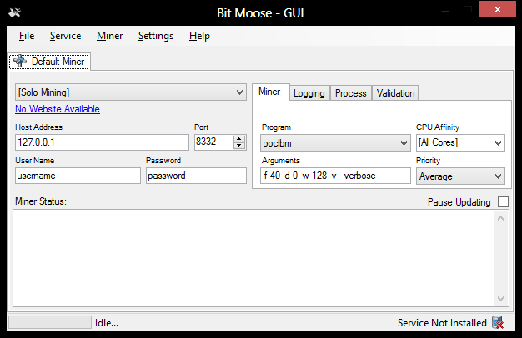522x338 pixels.
Task: Click inside the Miner Status output box
Action: click(x=253, y=258)
